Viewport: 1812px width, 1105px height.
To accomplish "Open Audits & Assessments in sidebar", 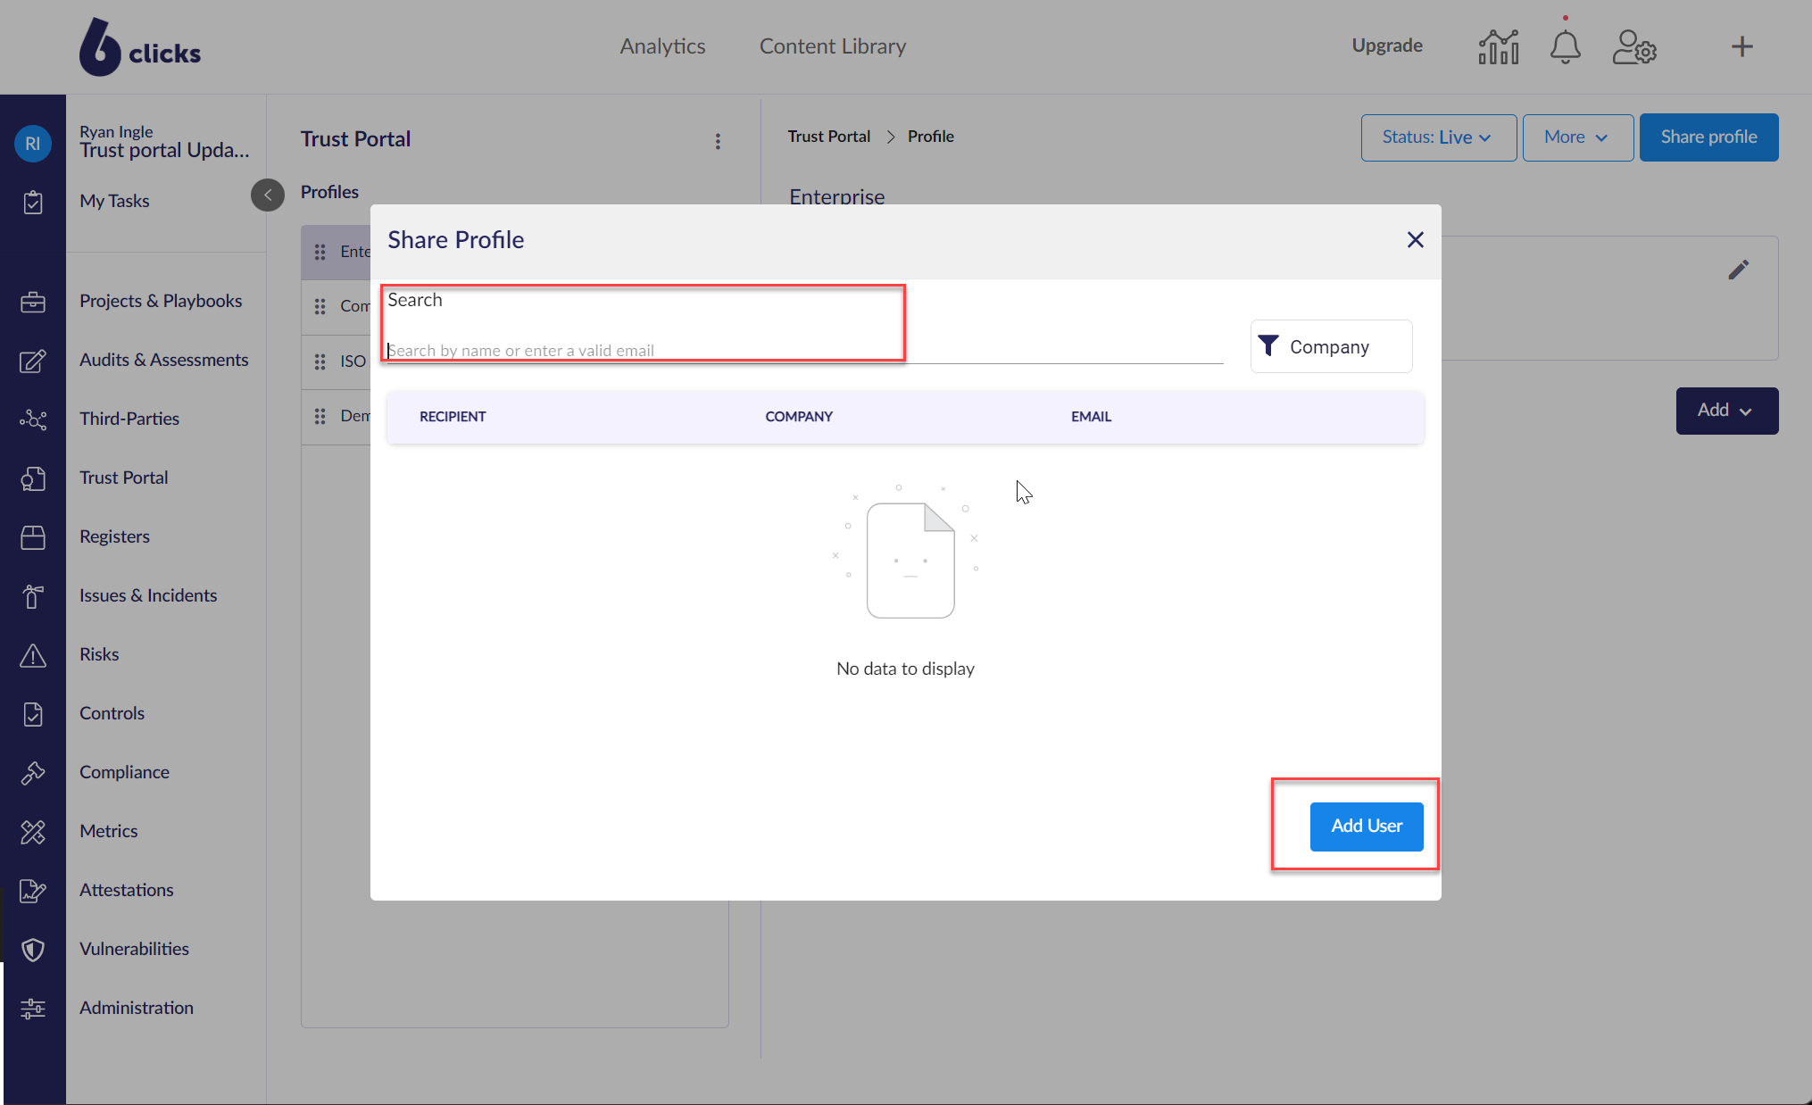I will point(163,360).
